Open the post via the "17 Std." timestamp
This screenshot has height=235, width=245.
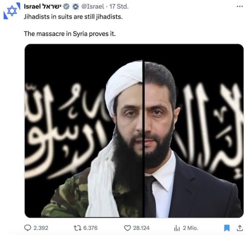tap(119, 7)
